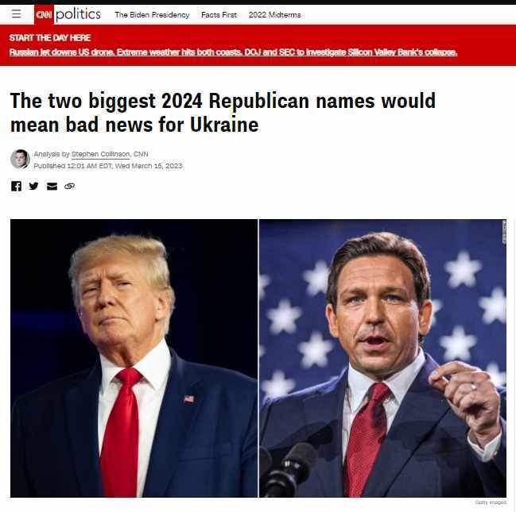516x512 pixels.
Task: Click the Published date line
Action: tap(108, 166)
